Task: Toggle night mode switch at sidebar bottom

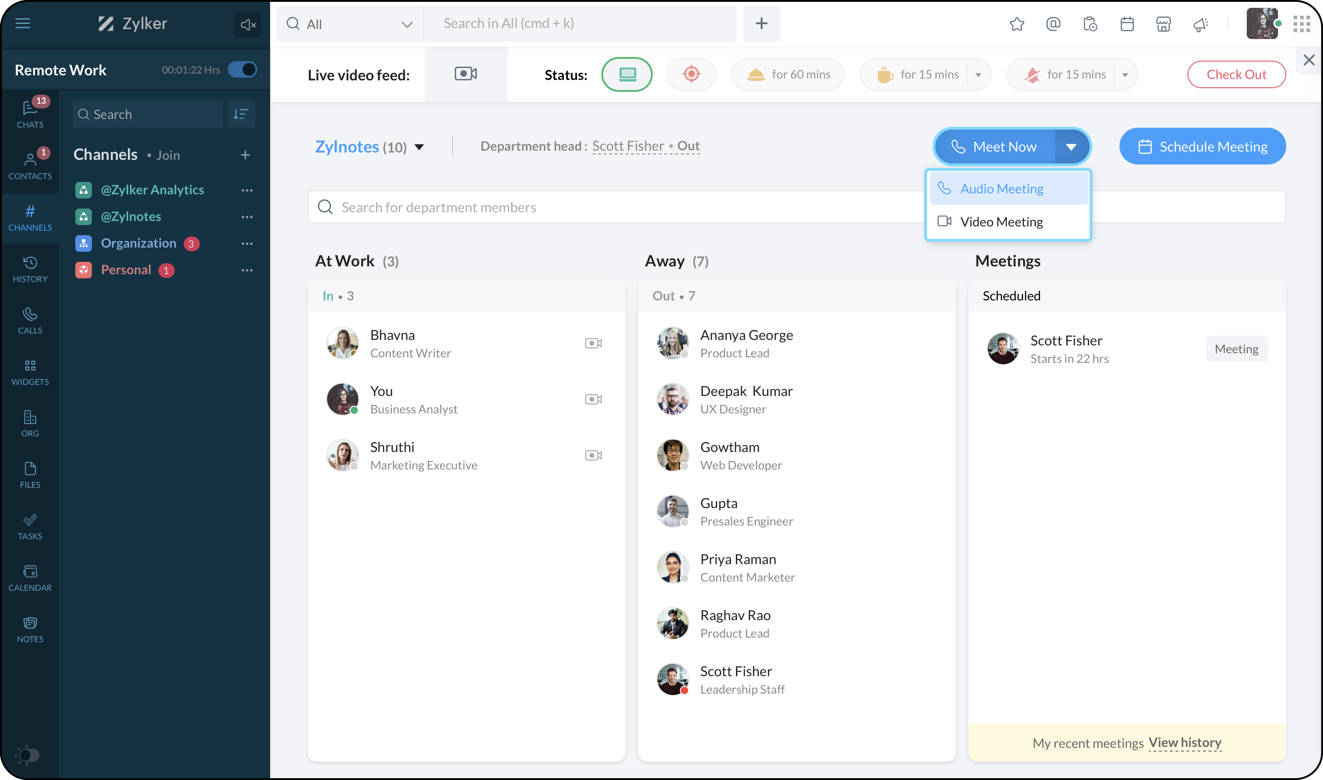Action: click(27, 755)
